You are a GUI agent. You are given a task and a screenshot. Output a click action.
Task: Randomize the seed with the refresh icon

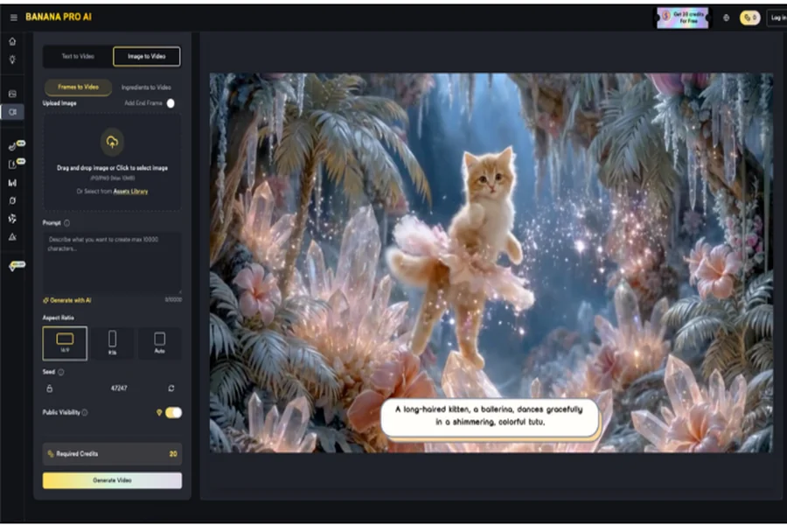(171, 388)
